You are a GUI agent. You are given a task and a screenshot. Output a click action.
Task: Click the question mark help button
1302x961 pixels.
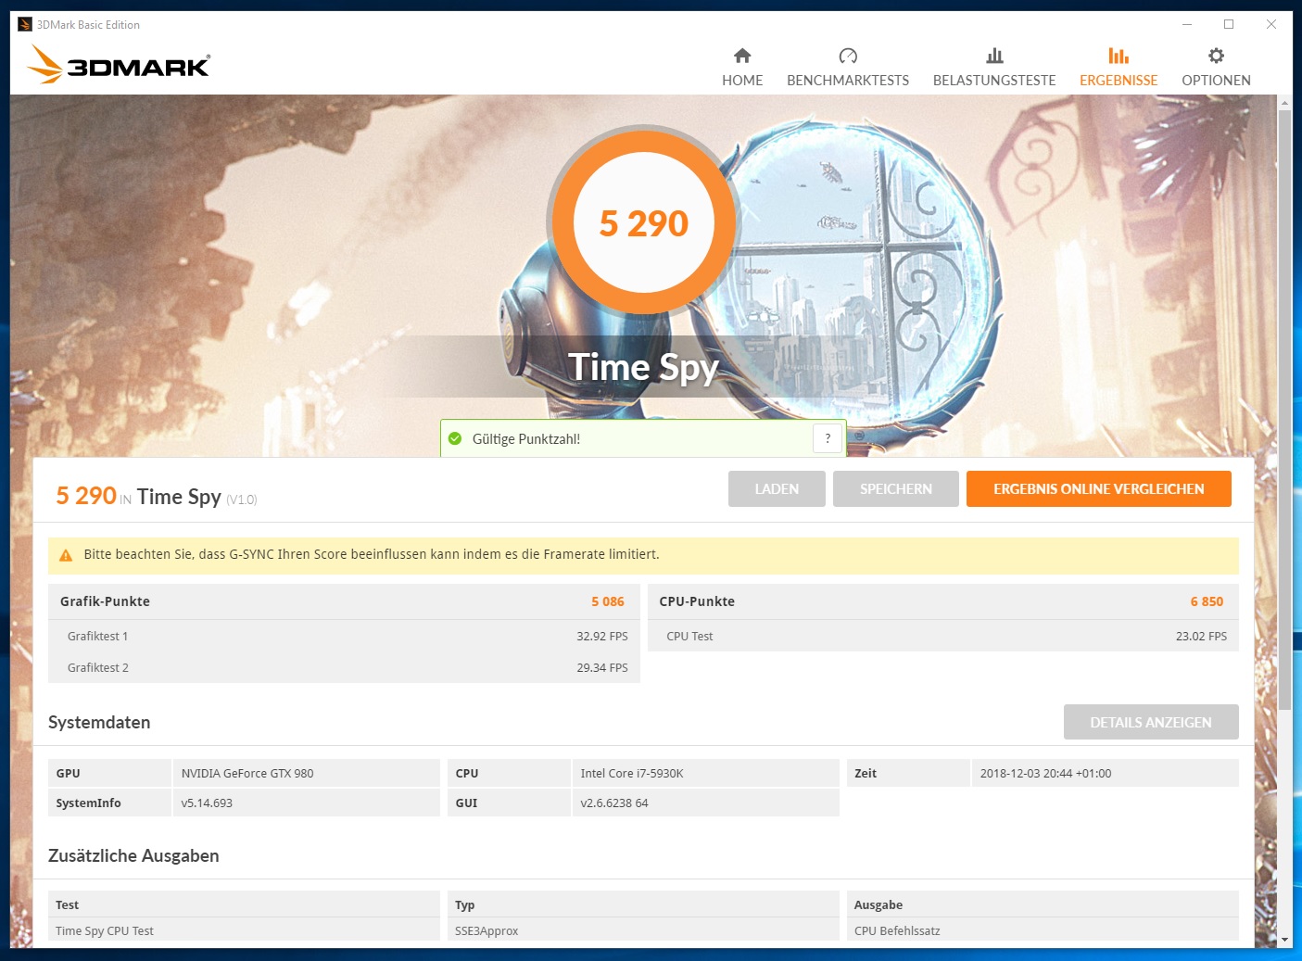(828, 438)
